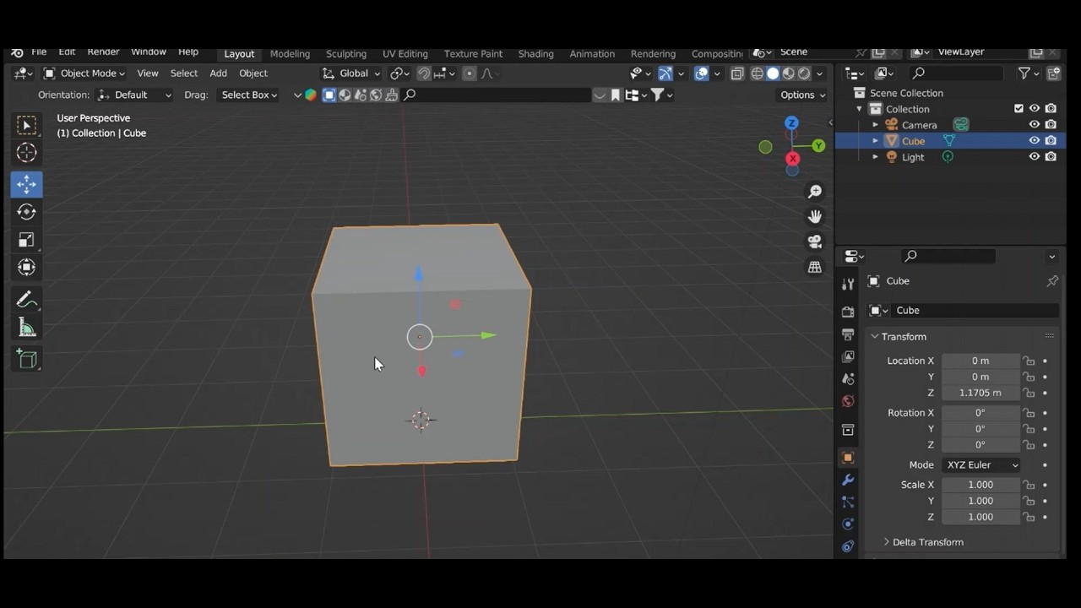Choose the Measure tool
Image resolution: width=1081 pixels, height=608 pixels.
tap(27, 328)
